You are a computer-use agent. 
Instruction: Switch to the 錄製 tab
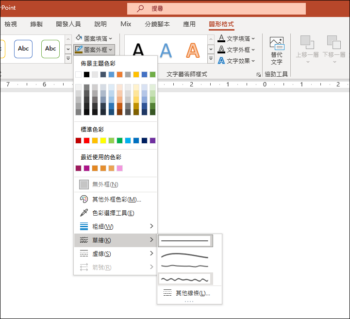pos(36,24)
